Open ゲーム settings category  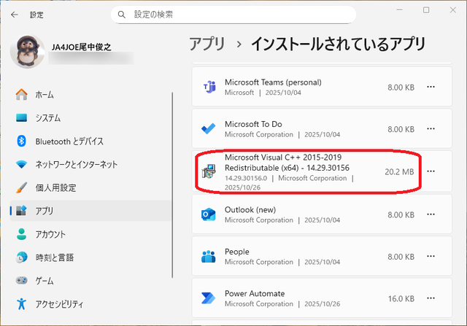[90, 281]
